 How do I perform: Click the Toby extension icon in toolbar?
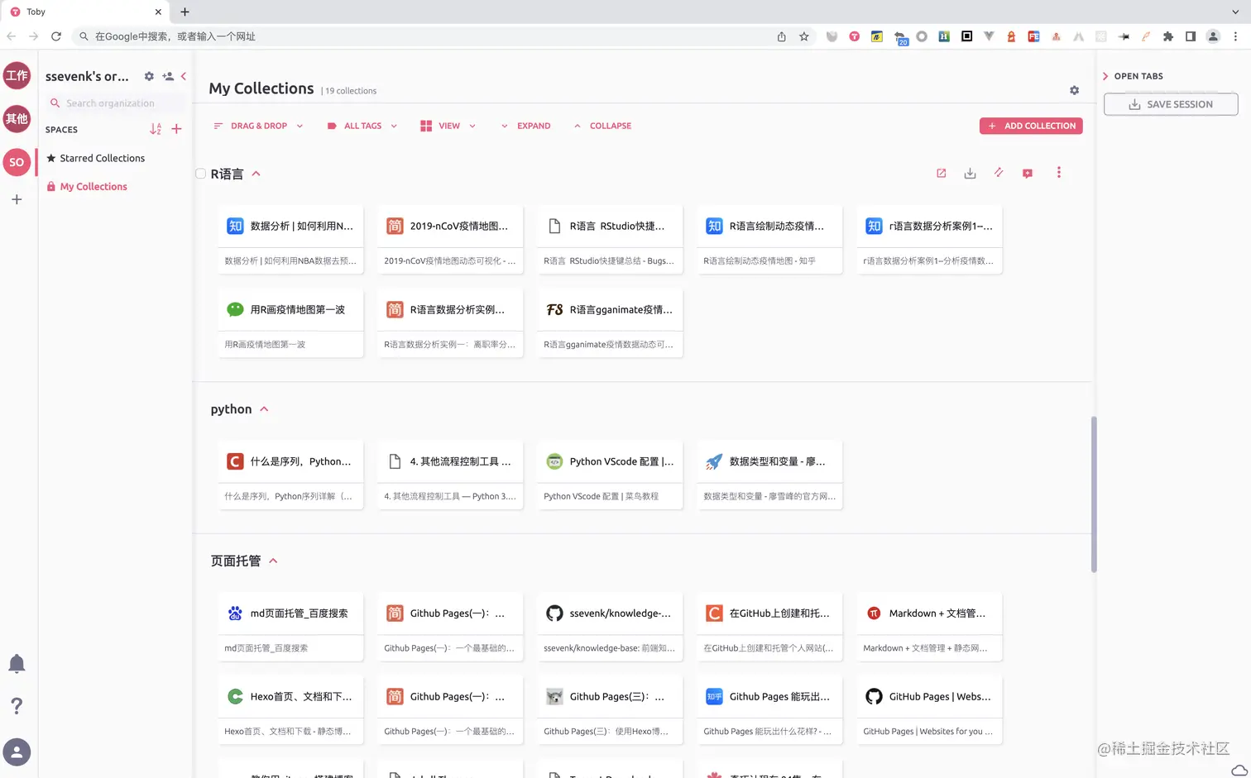coord(854,36)
